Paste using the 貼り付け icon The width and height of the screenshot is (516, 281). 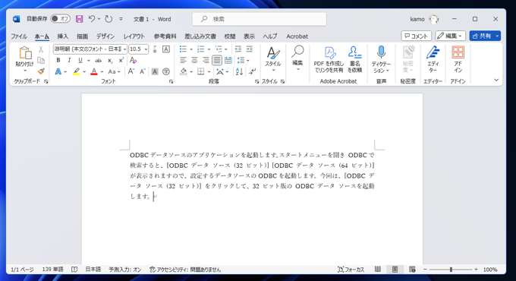coord(25,52)
